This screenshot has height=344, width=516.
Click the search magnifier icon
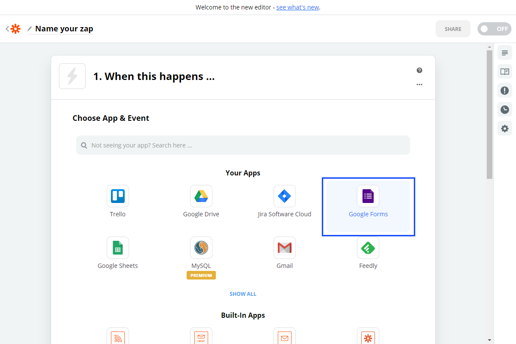84,145
